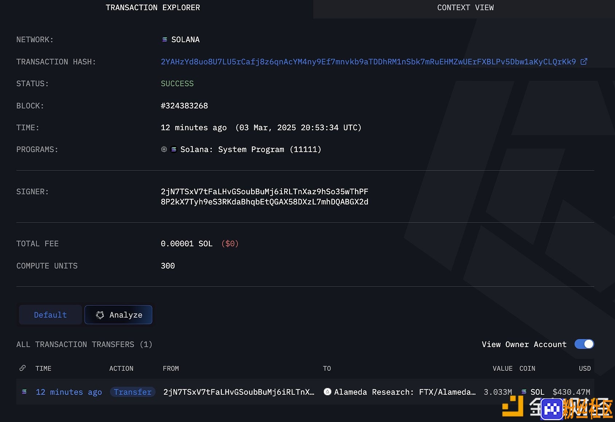Viewport: 615px width, 422px height.
Task: Click the VALUE column header
Action: tap(502, 369)
